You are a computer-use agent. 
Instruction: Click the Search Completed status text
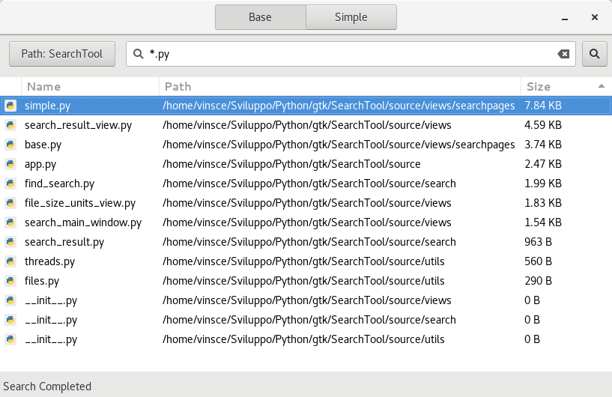(x=47, y=387)
